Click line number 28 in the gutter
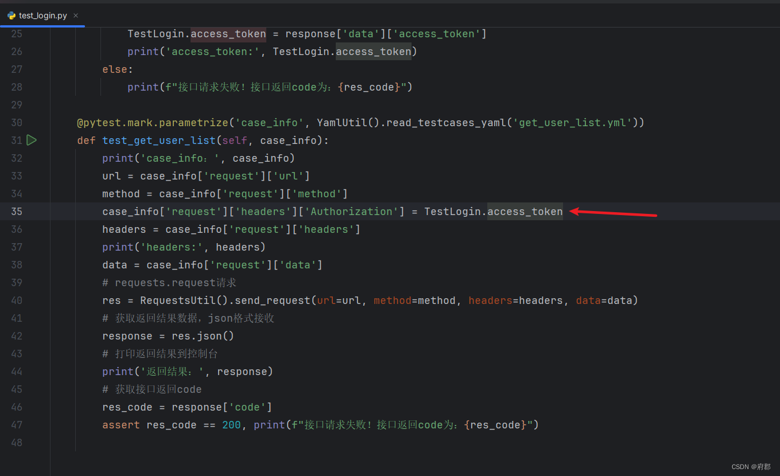The width and height of the screenshot is (780, 476). [x=17, y=87]
